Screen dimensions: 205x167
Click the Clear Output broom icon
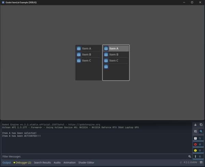(195, 125)
